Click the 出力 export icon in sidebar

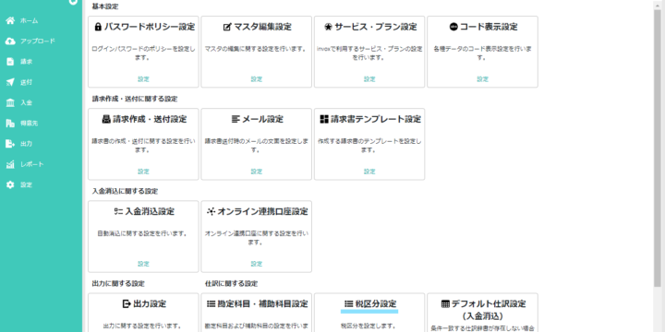[x=10, y=144]
